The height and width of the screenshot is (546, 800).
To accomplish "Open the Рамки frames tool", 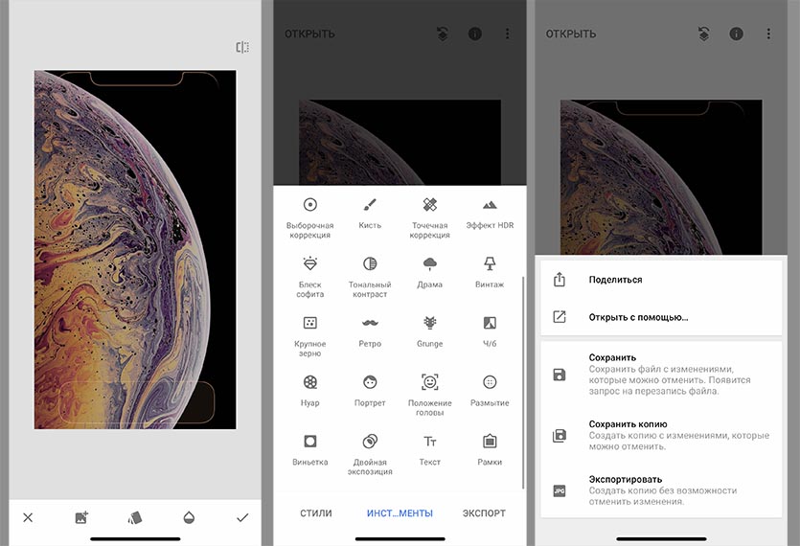I will pos(490,450).
